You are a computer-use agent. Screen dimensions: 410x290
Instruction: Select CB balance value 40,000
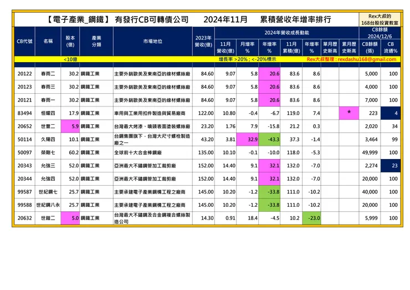point(370,192)
